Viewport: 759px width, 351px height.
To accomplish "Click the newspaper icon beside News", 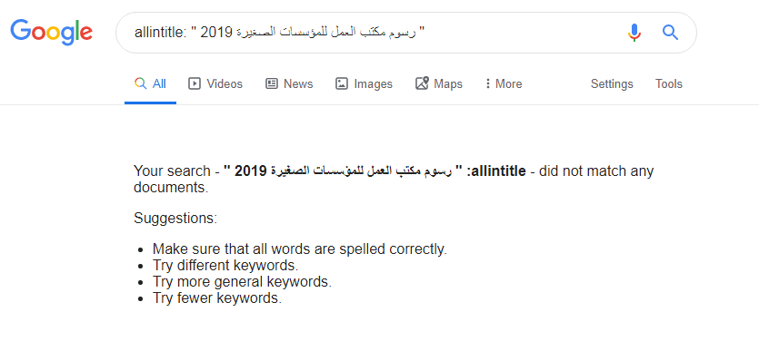I will click(272, 84).
